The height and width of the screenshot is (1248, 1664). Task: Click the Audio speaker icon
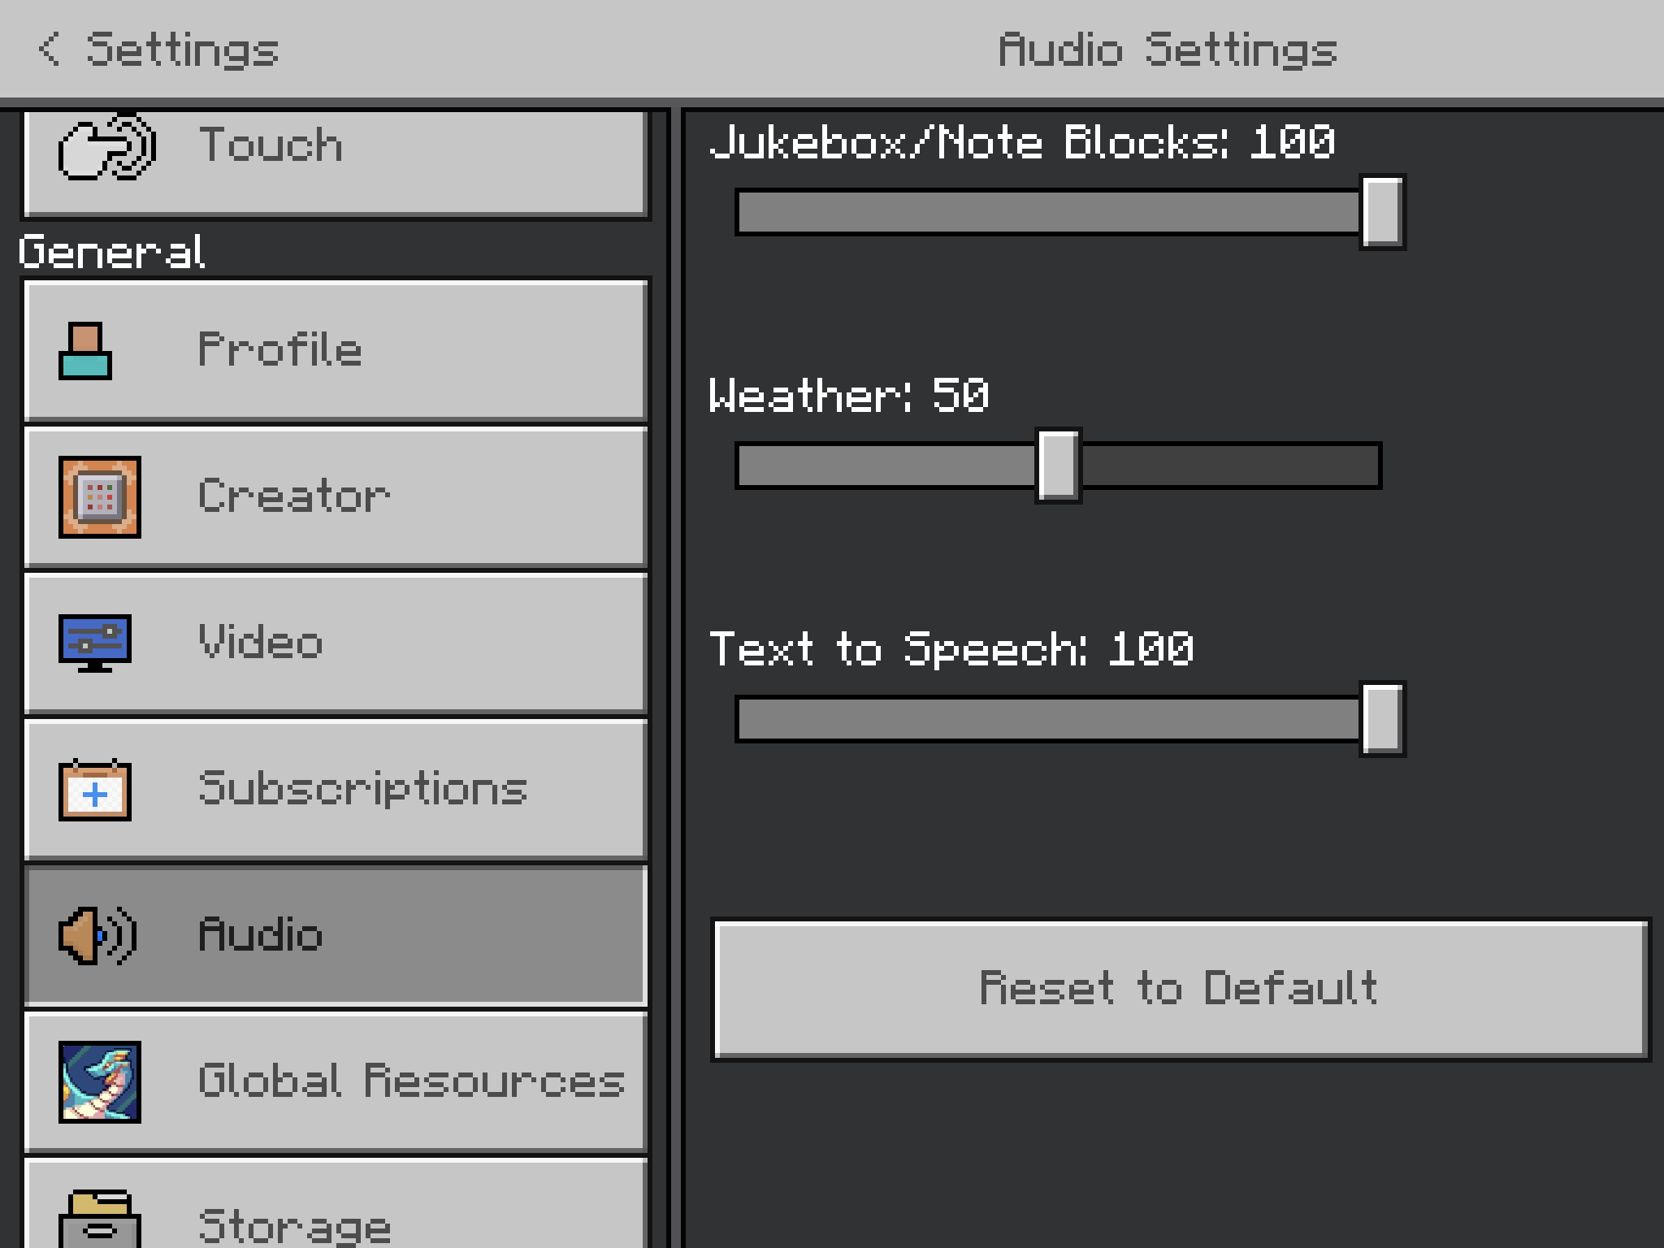(x=97, y=936)
